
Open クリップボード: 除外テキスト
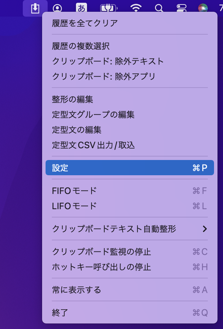[130, 61]
